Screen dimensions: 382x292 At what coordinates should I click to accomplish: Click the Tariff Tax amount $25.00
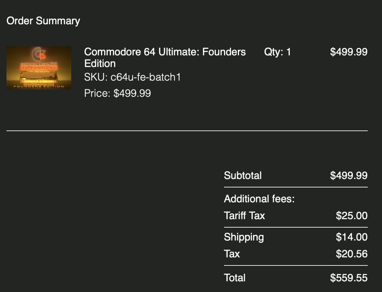(x=352, y=216)
